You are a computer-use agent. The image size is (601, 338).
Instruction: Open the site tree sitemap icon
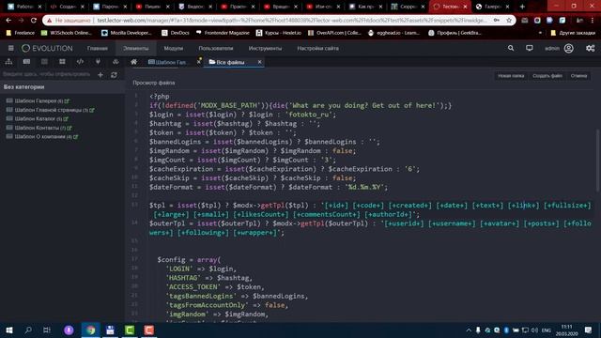click(8, 62)
